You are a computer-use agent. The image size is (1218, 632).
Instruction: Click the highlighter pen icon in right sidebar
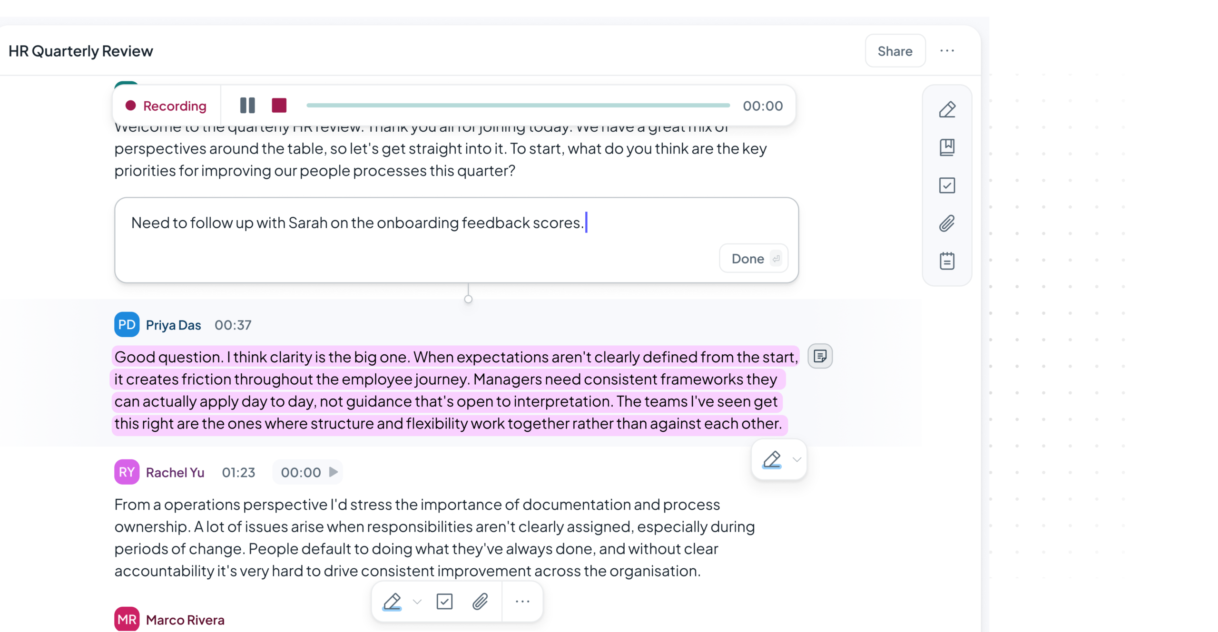947,109
